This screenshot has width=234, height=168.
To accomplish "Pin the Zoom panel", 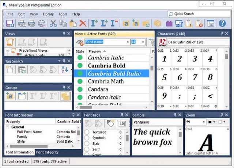I will click(222, 115).
